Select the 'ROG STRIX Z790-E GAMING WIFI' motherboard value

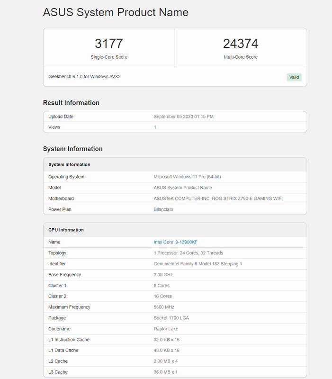247,199
